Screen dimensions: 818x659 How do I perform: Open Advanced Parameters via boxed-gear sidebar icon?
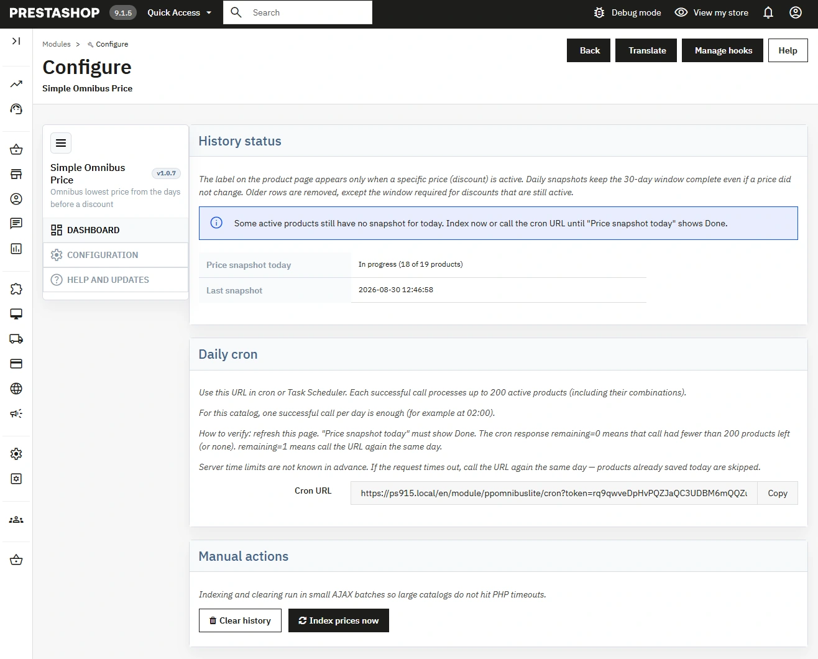coord(16,479)
